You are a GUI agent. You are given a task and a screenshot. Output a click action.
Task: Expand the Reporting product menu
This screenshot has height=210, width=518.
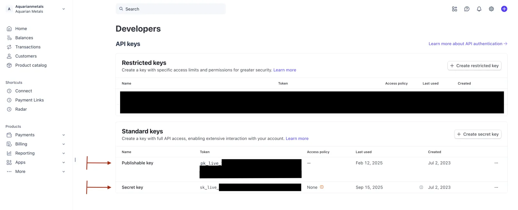click(63, 153)
